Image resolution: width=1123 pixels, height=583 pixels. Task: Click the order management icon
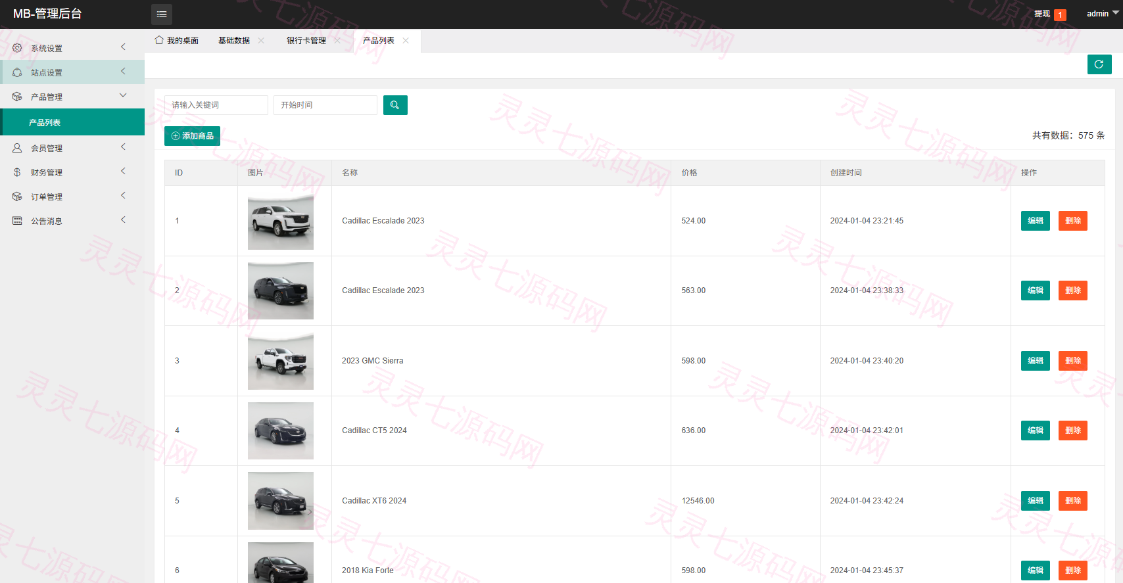pyautogui.click(x=17, y=197)
